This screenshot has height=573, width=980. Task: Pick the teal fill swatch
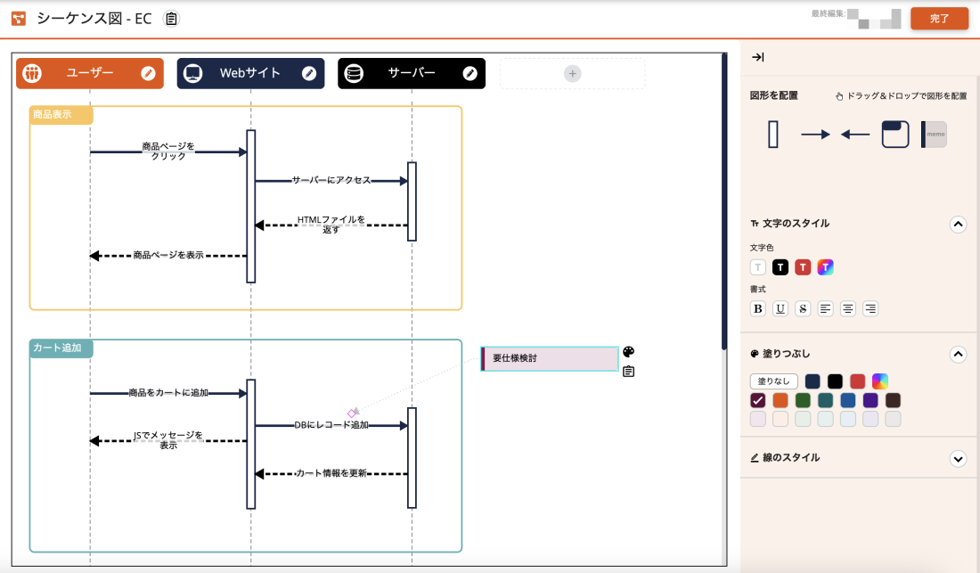pyautogui.click(x=825, y=400)
